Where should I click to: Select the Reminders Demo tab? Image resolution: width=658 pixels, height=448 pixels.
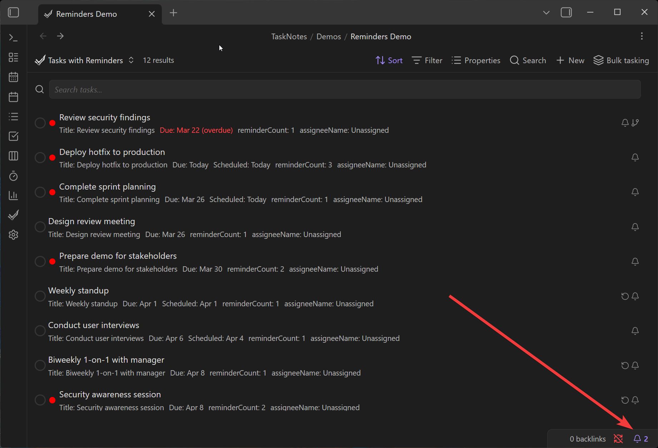click(x=87, y=14)
